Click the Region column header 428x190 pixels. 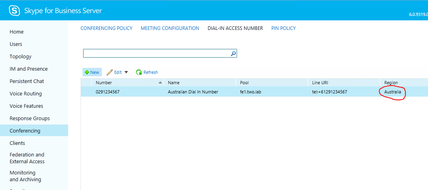[391, 83]
